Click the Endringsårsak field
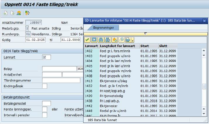Image resolution: width=209 pixels, height=124 pixels. (x=45, y=86)
